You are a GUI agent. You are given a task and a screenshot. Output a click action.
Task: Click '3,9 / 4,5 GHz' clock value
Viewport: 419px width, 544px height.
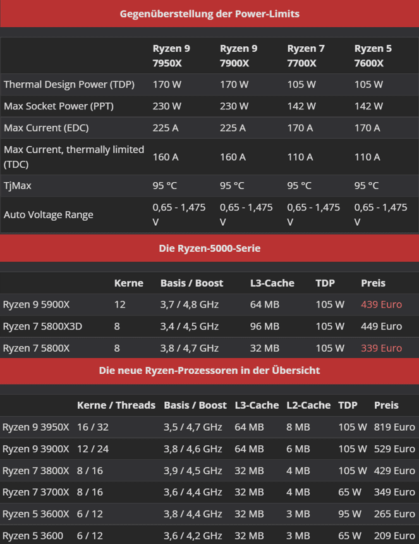[x=193, y=471]
